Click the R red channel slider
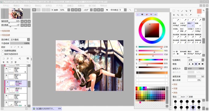 click(151, 47)
